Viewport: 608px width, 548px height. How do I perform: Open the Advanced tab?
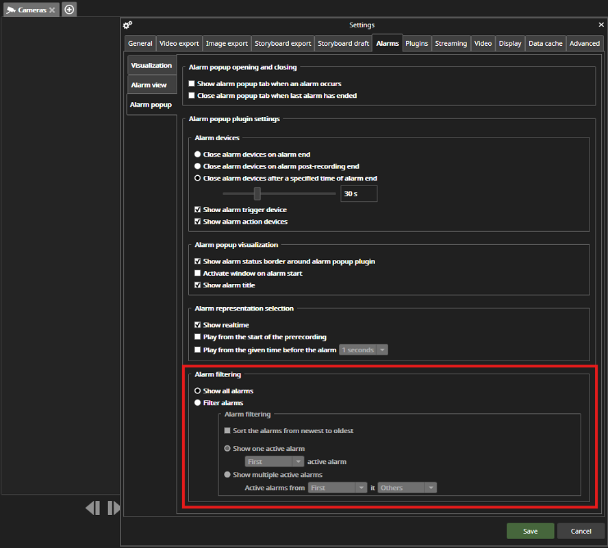584,43
